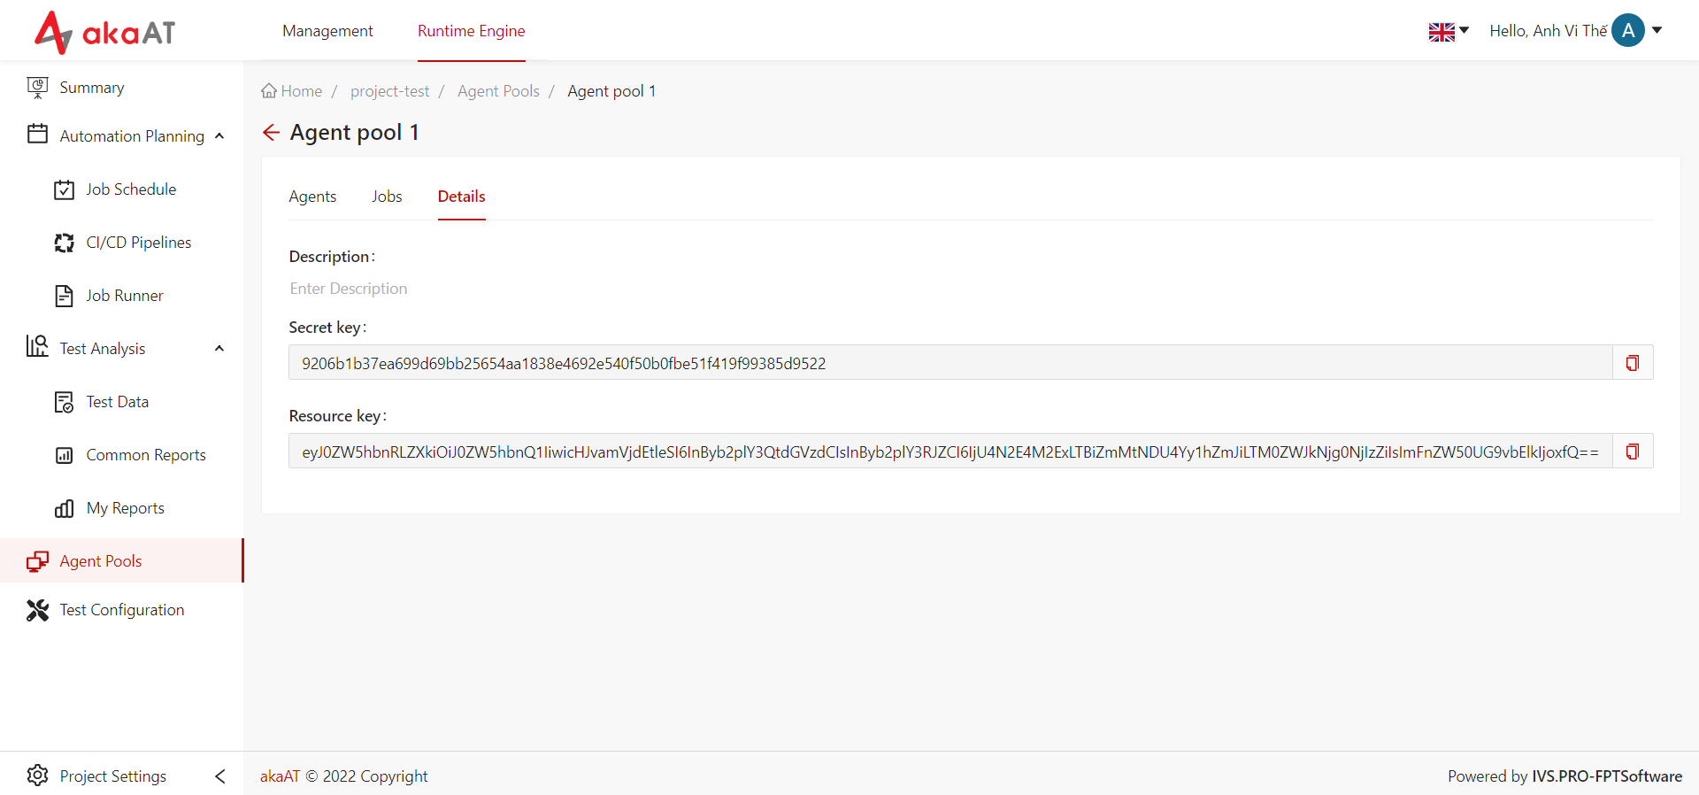Go to Agent Pools sidebar item
1699x795 pixels.
(121, 560)
